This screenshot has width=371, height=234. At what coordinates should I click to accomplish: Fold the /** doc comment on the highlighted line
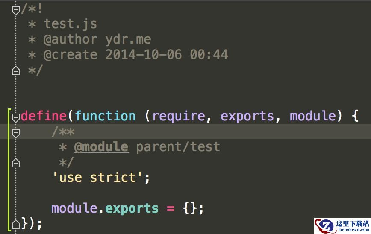16,133
